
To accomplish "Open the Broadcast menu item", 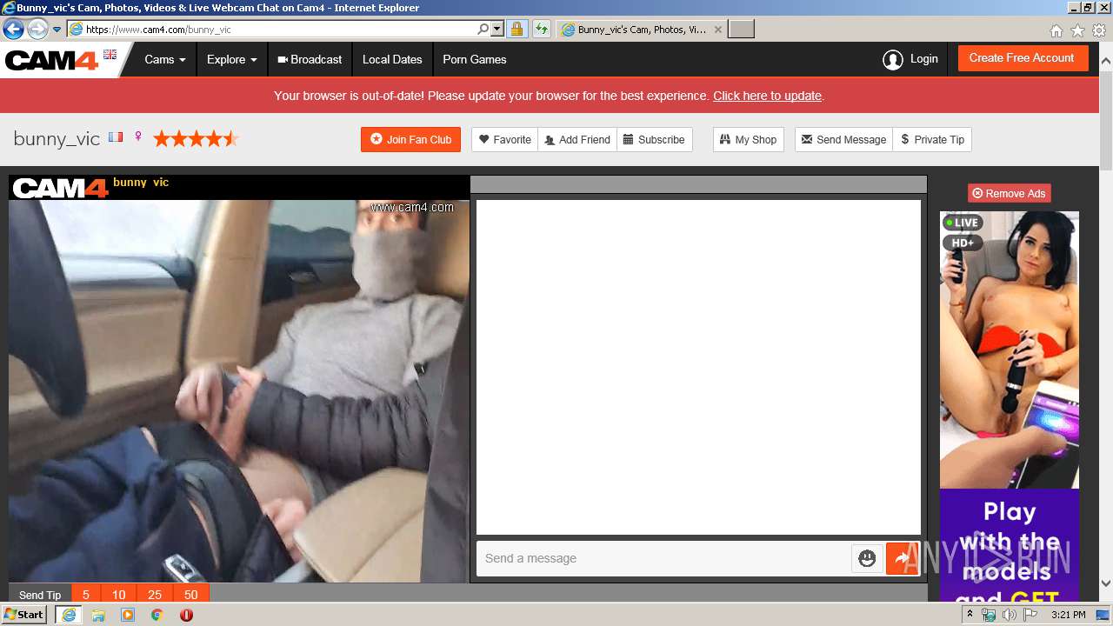I will click(x=310, y=60).
